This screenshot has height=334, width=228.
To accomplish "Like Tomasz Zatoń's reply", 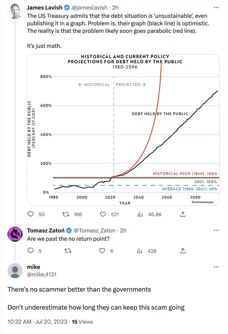I will click(x=102, y=251).
